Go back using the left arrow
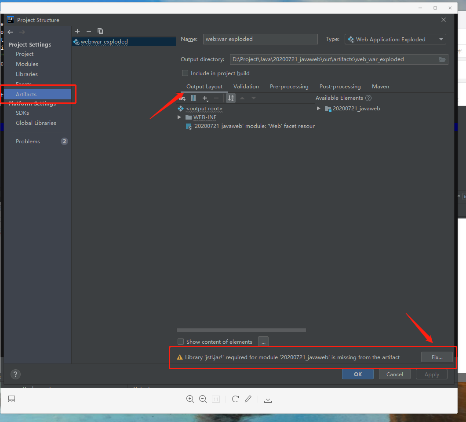The width and height of the screenshot is (466, 422). [x=11, y=32]
